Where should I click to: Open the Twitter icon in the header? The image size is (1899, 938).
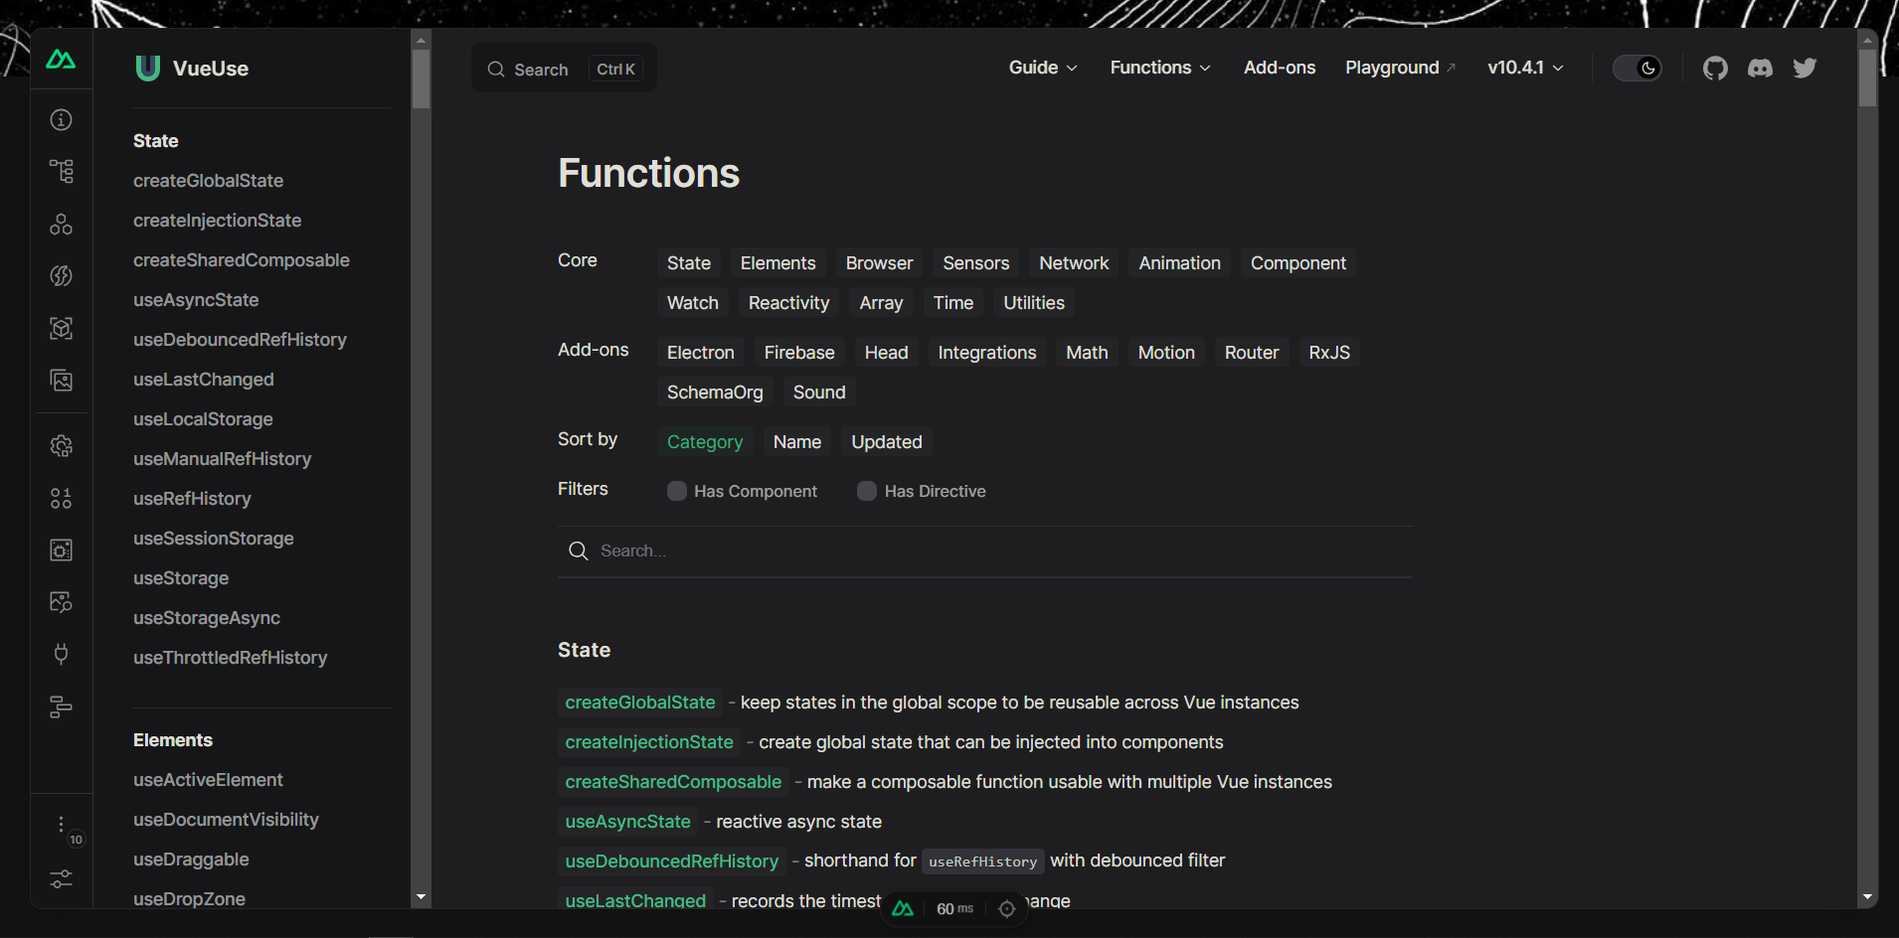(x=1805, y=69)
